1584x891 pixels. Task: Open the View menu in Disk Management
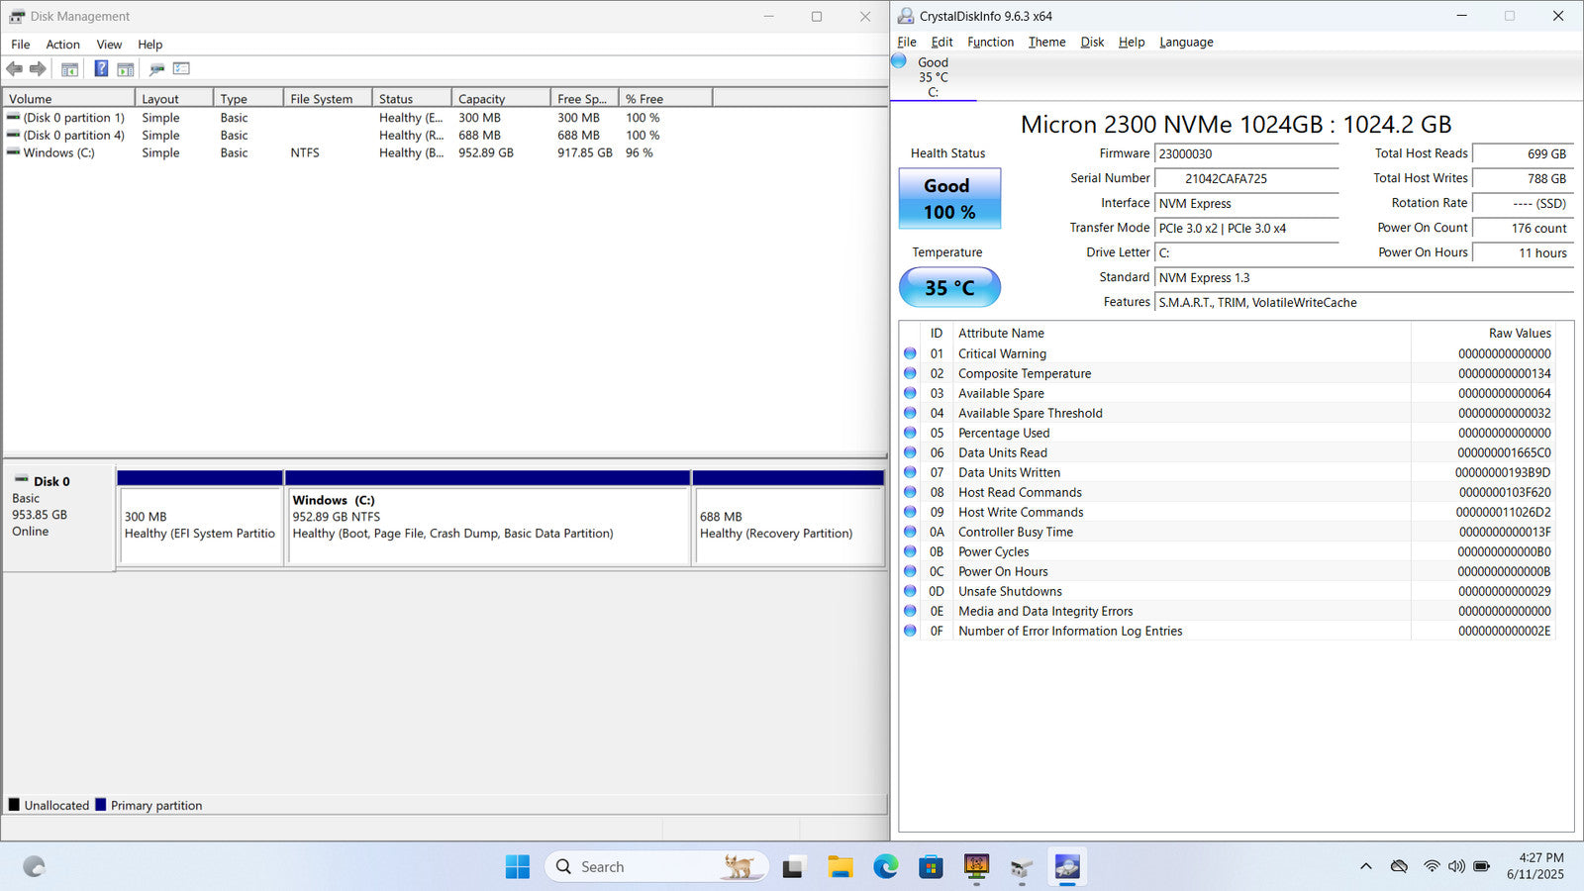109,45
